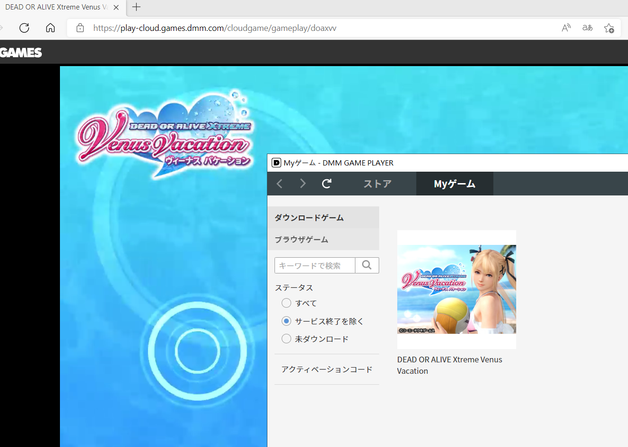Select ブラウザゲーム in the sidebar
Screen dimensions: 628x447
click(x=324, y=239)
